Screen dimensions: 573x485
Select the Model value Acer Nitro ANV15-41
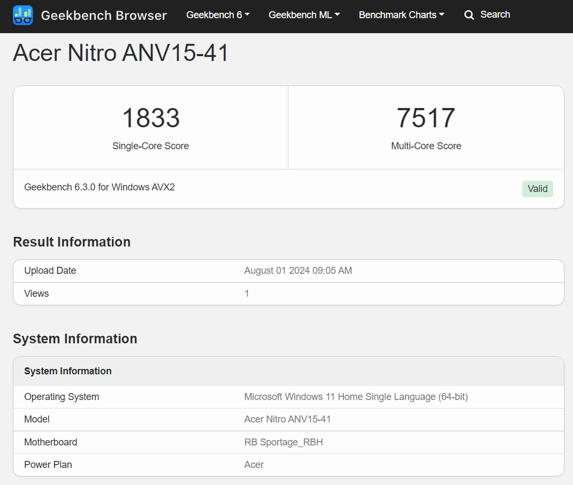click(x=287, y=419)
